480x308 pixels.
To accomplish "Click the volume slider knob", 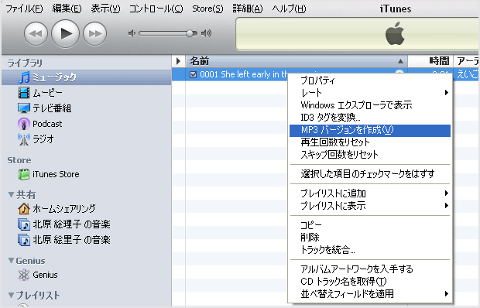I will pyautogui.click(x=190, y=33).
